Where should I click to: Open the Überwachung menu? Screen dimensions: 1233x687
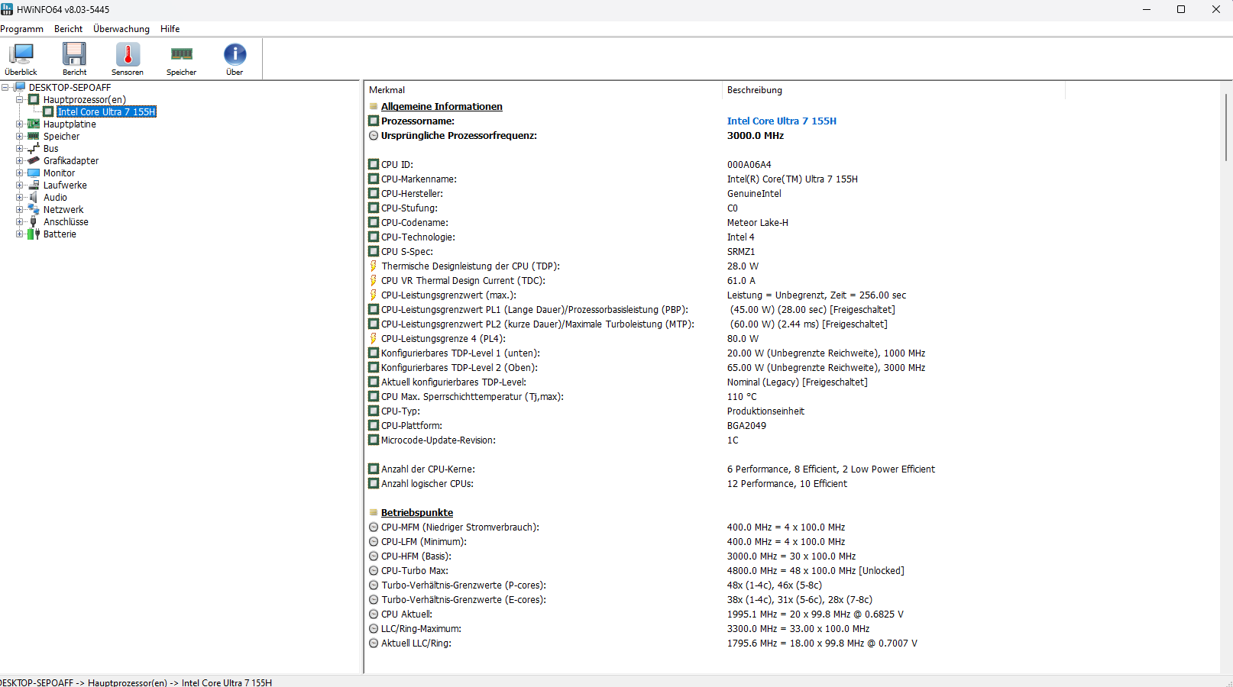pos(121,29)
